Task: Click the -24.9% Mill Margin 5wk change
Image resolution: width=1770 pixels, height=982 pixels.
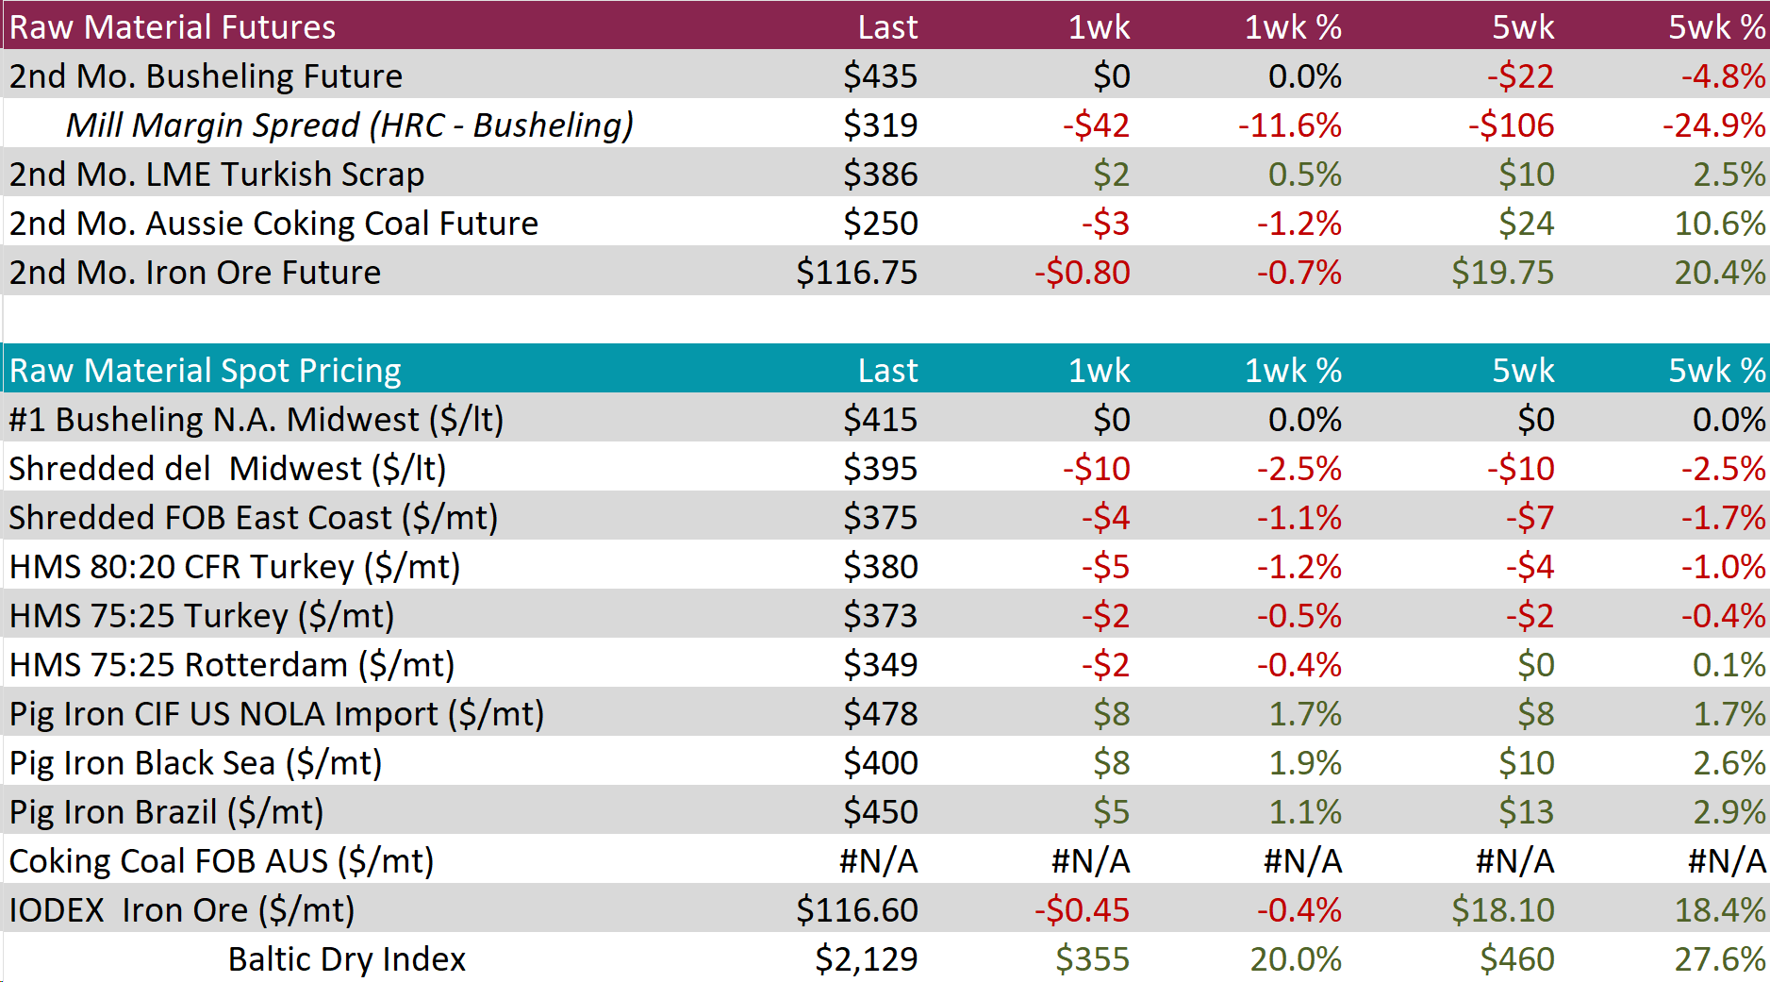Action: point(1713,125)
